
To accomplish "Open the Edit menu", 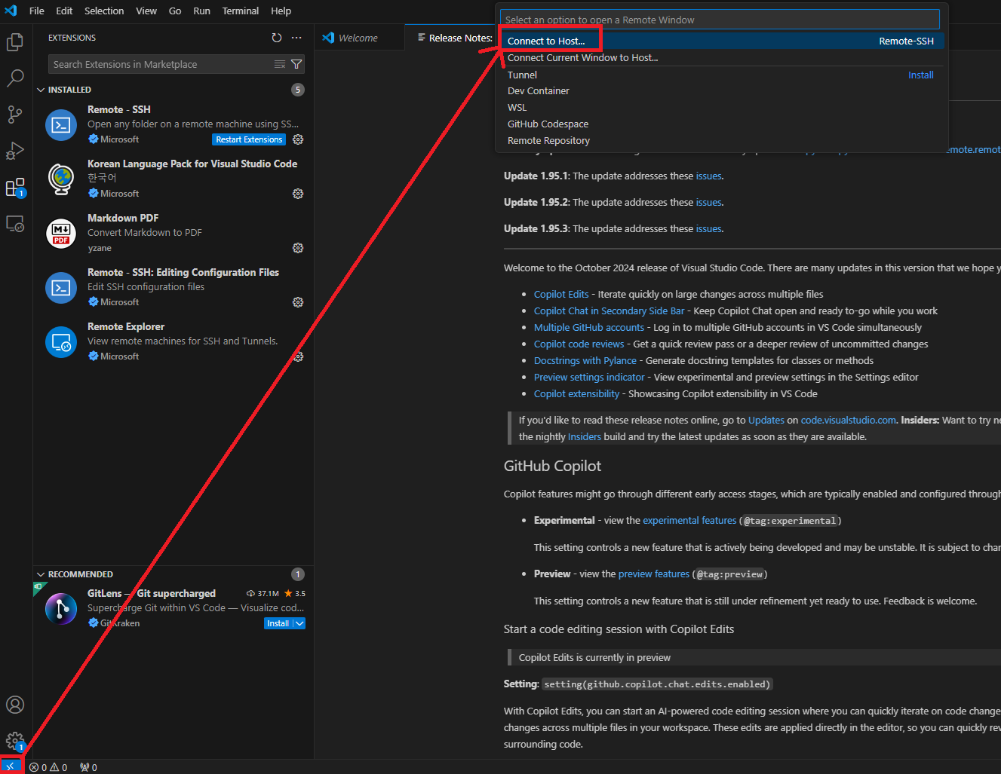I will pos(64,11).
